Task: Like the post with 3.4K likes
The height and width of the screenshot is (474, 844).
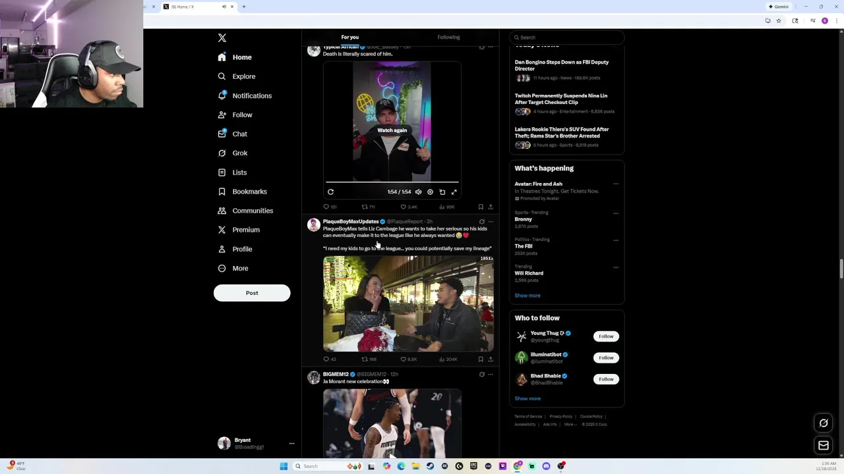Action: pos(409,207)
